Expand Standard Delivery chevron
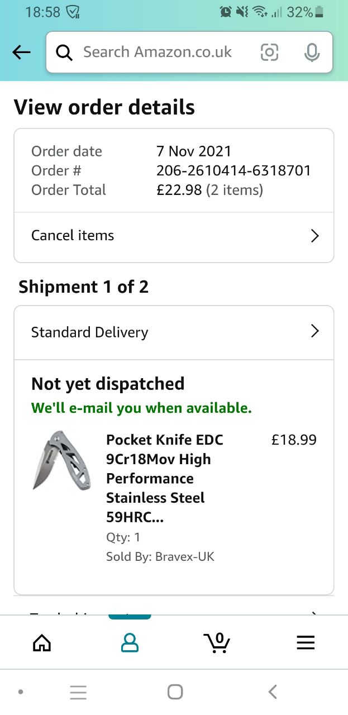The width and height of the screenshot is (348, 715). click(315, 332)
